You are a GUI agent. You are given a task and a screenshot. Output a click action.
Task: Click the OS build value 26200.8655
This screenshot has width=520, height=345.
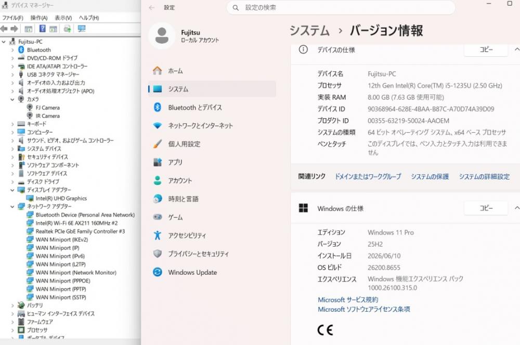click(384, 267)
